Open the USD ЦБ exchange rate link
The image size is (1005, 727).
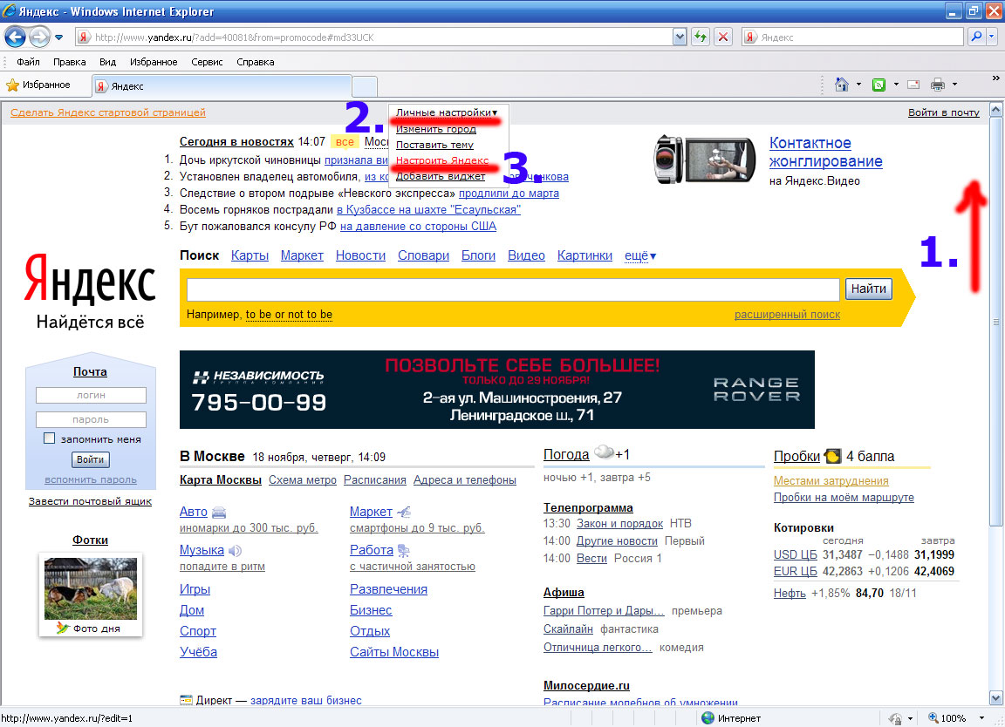tap(796, 554)
